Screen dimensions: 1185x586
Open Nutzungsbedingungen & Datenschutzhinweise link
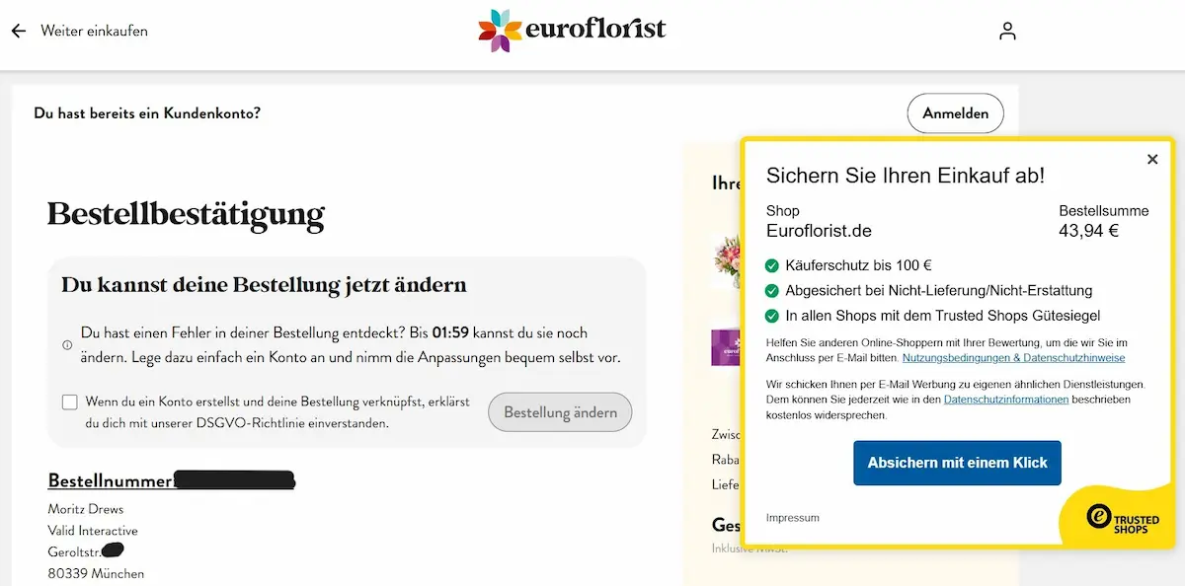click(1013, 358)
